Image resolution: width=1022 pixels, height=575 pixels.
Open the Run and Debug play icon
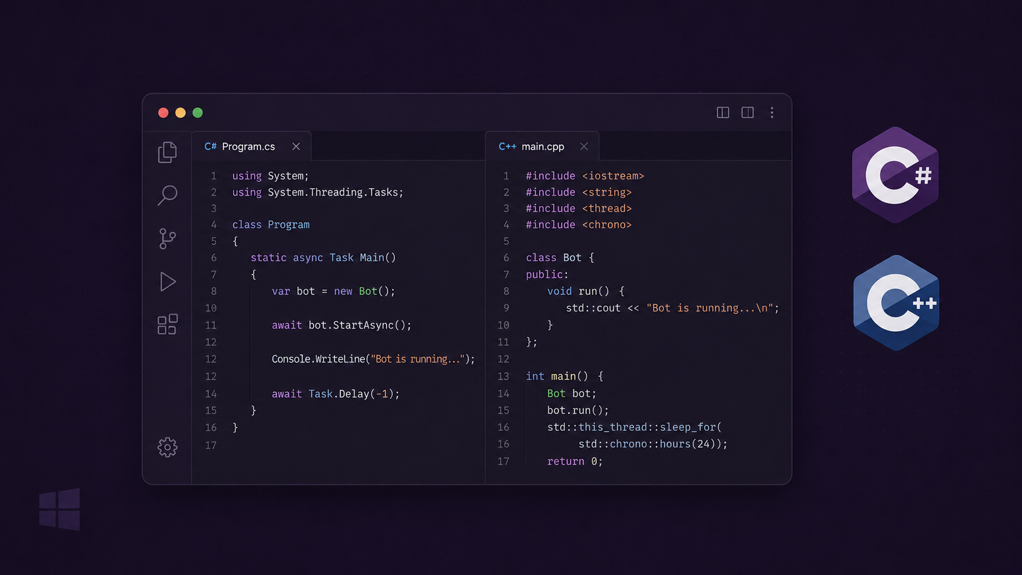(x=167, y=282)
